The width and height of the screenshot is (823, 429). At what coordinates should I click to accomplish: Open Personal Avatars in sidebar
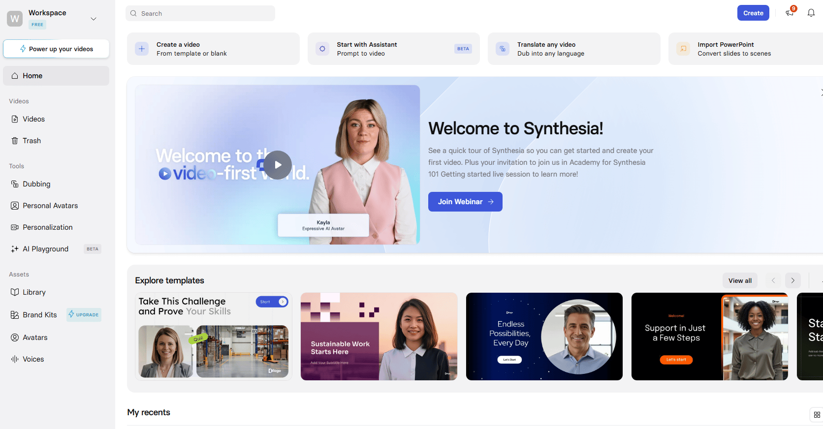coord(56,206)
